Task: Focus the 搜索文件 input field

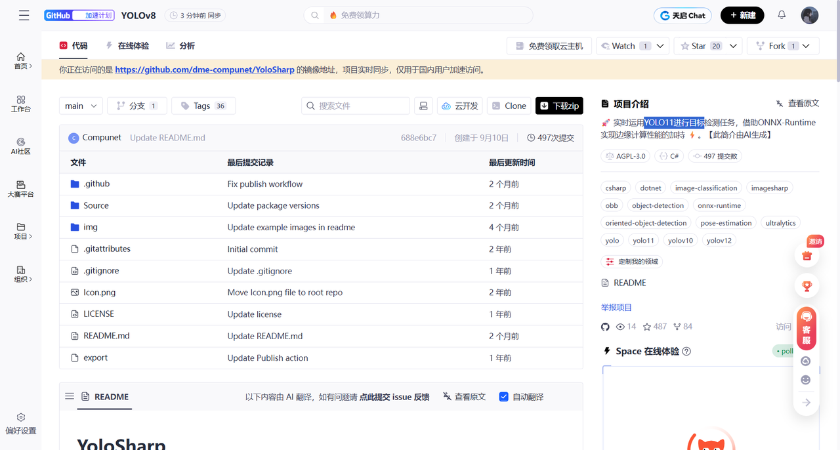Action: click(356, 106)
